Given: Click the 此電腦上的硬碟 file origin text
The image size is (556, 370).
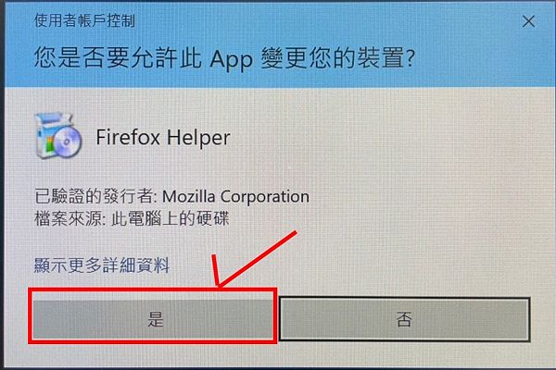Looking at the screenshot, I should pos(171,218).
